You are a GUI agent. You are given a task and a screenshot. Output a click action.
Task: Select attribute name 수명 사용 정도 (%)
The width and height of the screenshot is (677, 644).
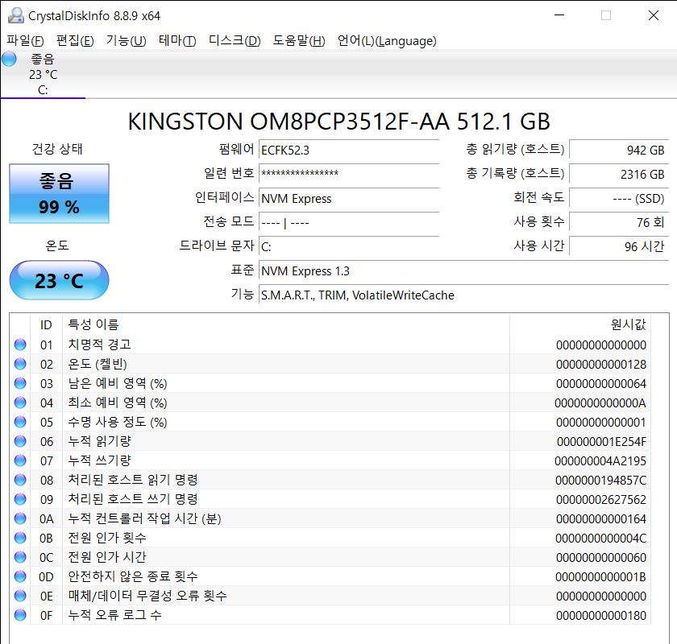tap(118, 422)
